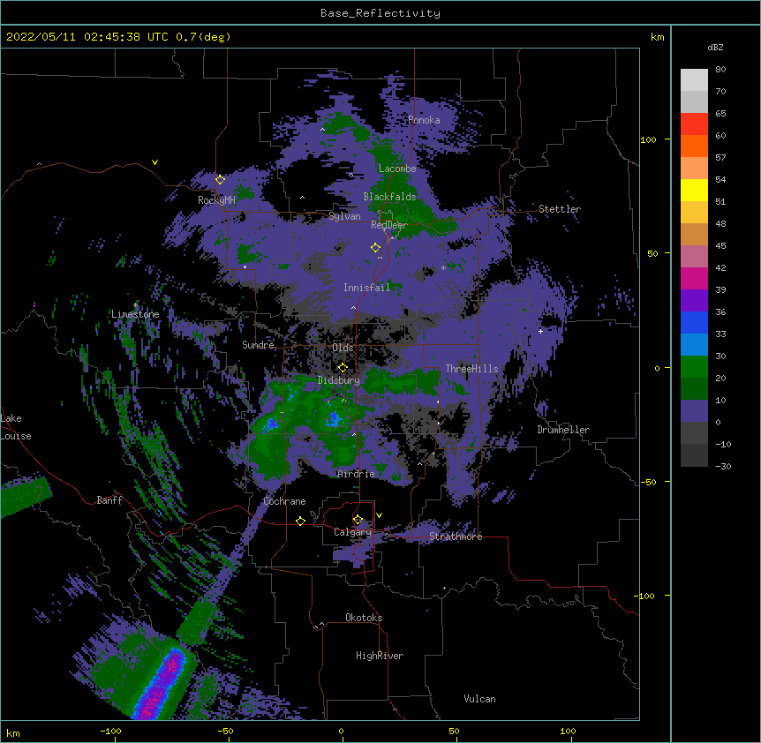Click the yellow diamond marker near RockyMH
The height and width of the screenshot is (743, 761).
pos(220,180)
